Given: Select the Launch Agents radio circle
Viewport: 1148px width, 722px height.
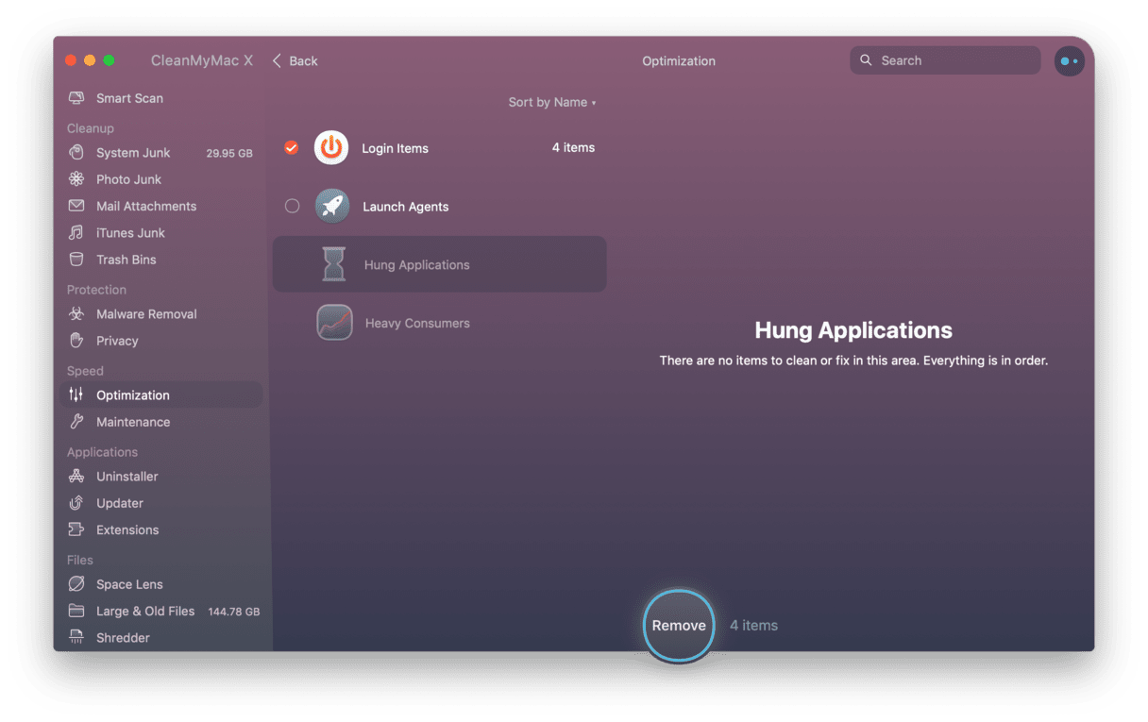Looking at the screenshot, I should coord(293,206).
